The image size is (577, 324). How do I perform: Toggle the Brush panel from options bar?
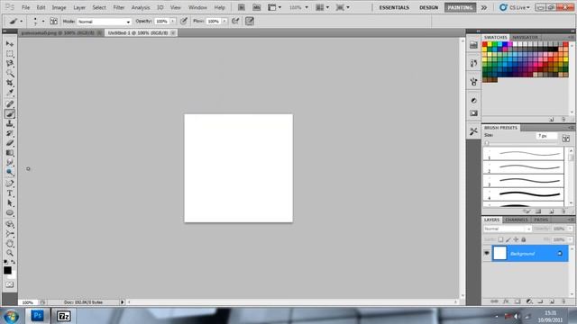tap(54, 22)
